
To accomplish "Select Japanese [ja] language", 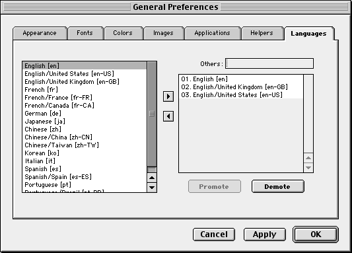I will (x=85, y=122).
